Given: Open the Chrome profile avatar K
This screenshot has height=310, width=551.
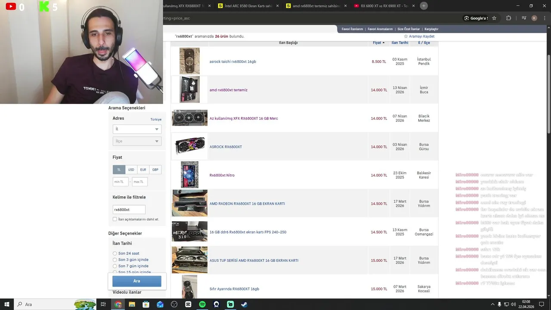Looking at the screenshot, I should pyautogui.click(x=534, y=18).
